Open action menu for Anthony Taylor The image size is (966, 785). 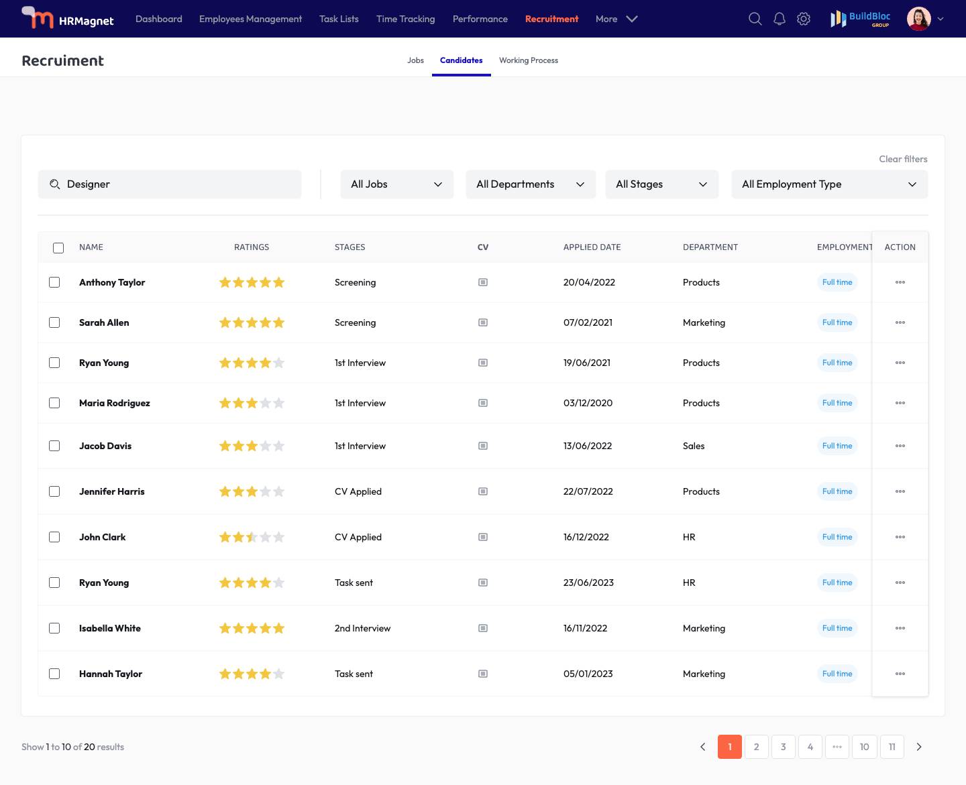(900, 282)
